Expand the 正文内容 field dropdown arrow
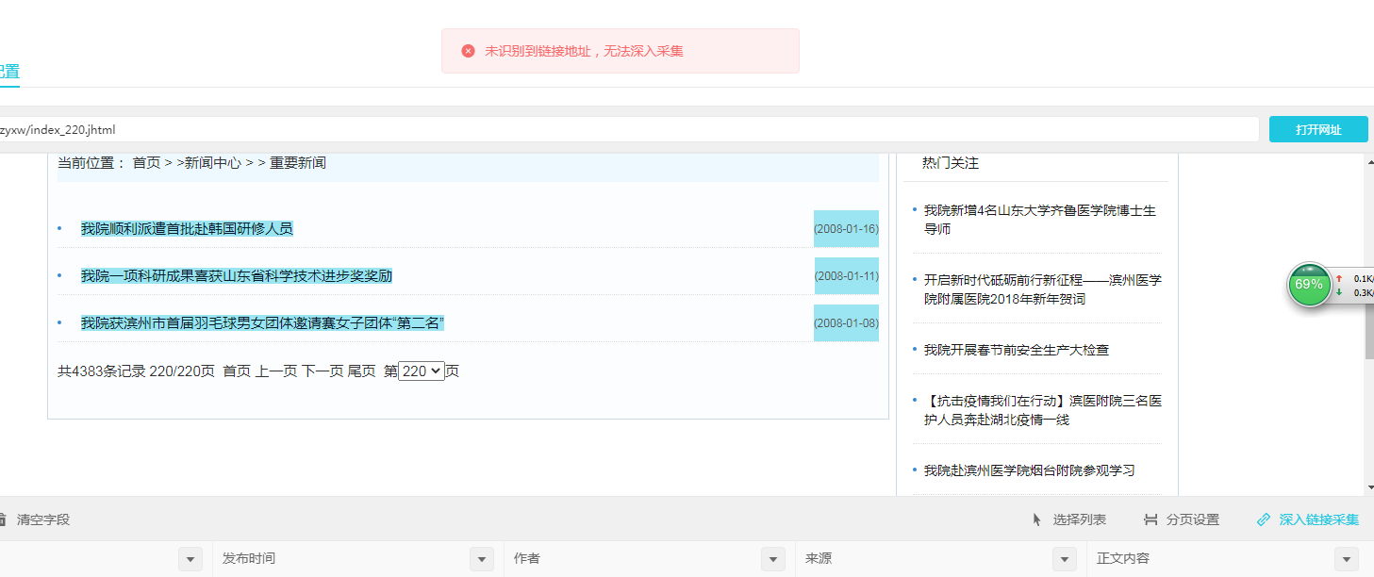This screenshot has width=1374, height=577. click(1347, 559)
